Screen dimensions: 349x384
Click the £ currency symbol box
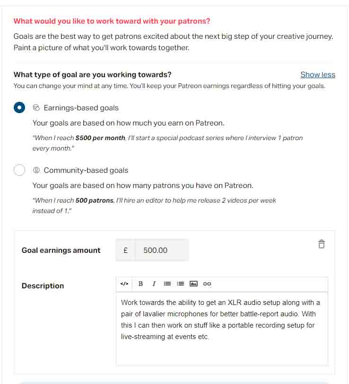[125, 250]
